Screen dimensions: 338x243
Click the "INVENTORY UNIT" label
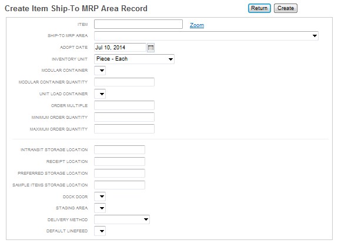coord(69,59)
